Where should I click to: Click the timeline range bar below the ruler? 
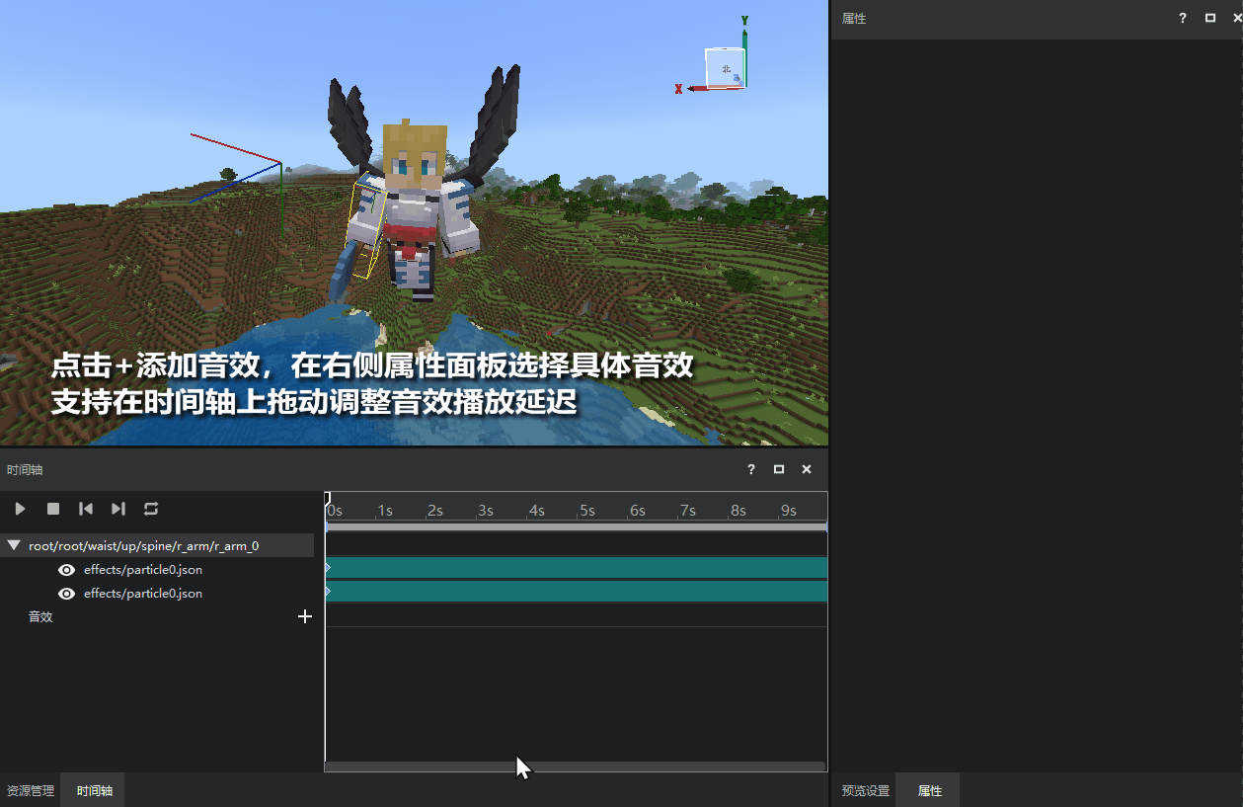click(x=577, y=526)
